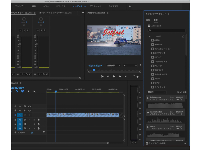Select the linked selection icon on timeline
Viewport: 201px width, 150px height.
(x=22, y=92)
